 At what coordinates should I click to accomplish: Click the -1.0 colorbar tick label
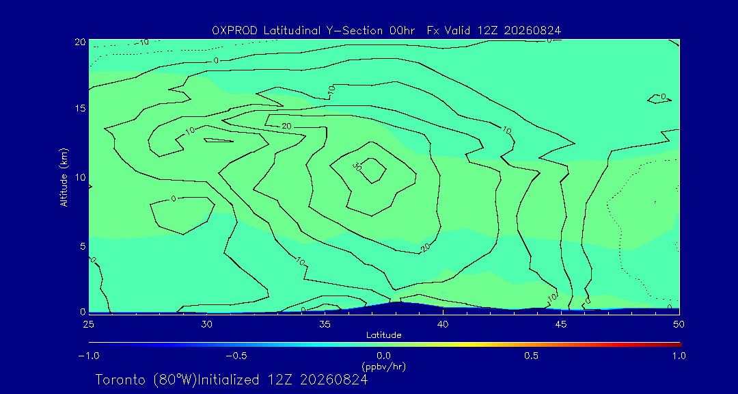88,356
